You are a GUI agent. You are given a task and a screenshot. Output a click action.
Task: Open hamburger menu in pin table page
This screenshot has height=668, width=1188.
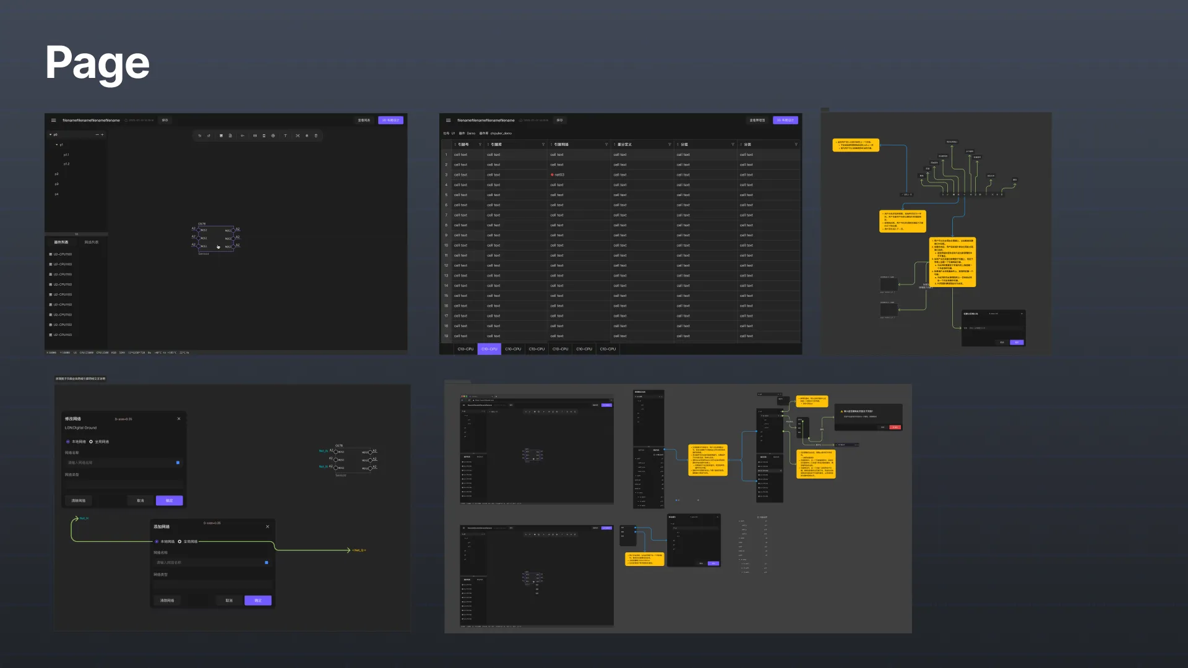click(449, 121)
